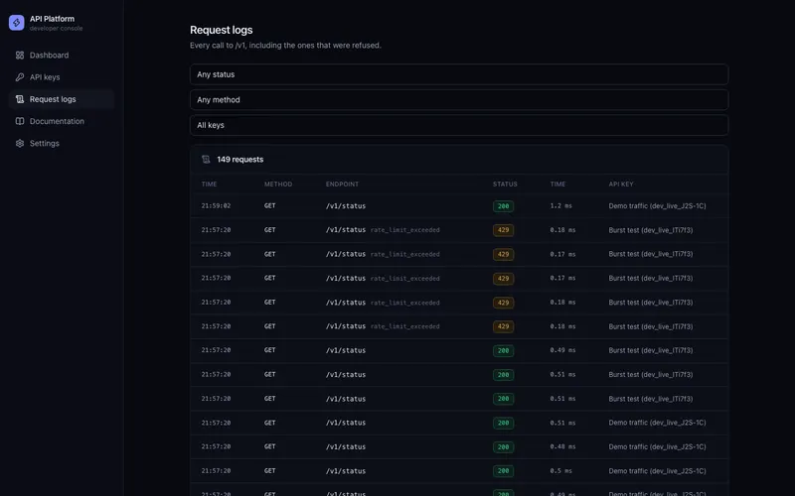
Task: Click the 149 requests count label
Action: coord(240,160)
